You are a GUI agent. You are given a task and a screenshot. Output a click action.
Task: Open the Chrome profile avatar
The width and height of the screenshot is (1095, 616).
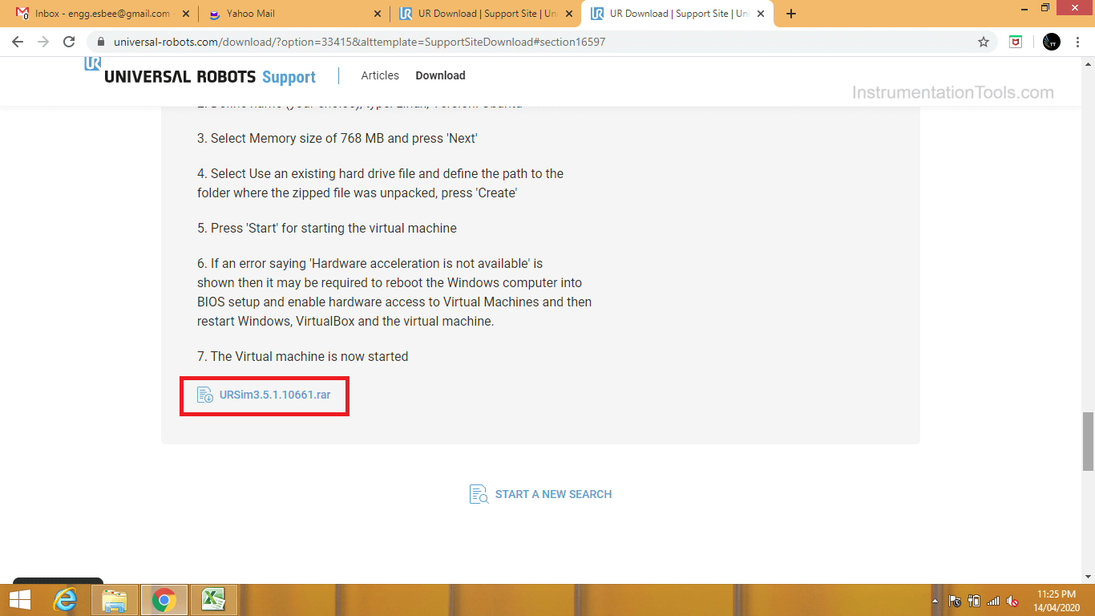click(x=1052, y=42)
